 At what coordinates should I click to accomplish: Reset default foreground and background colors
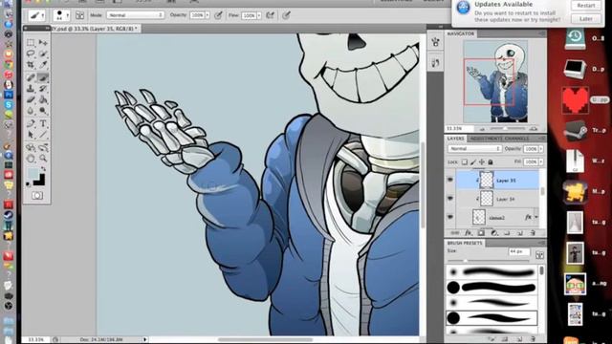pyautogui.click(x=28, y=183)
